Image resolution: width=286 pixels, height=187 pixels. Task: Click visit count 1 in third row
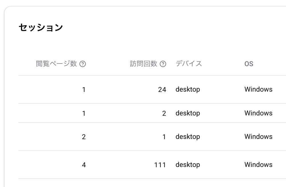click(x=165, y=137)
